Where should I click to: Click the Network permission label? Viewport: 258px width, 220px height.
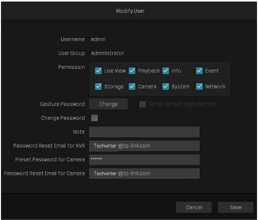coord(215,87)
